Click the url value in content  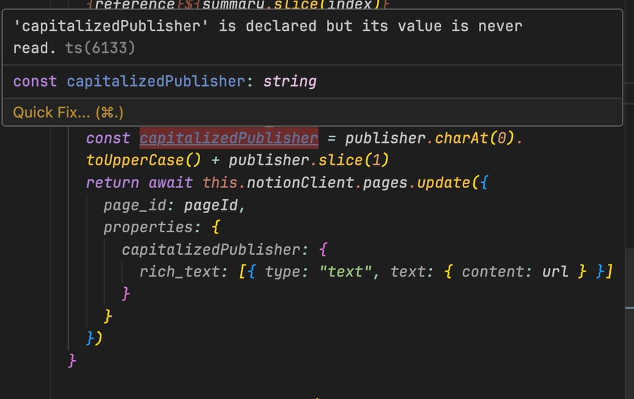(x=555, y=272)
